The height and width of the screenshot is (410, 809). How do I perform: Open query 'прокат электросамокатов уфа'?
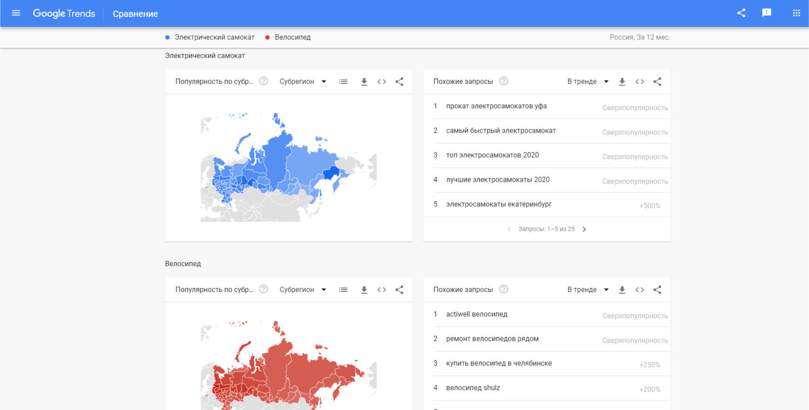point(496,106)
